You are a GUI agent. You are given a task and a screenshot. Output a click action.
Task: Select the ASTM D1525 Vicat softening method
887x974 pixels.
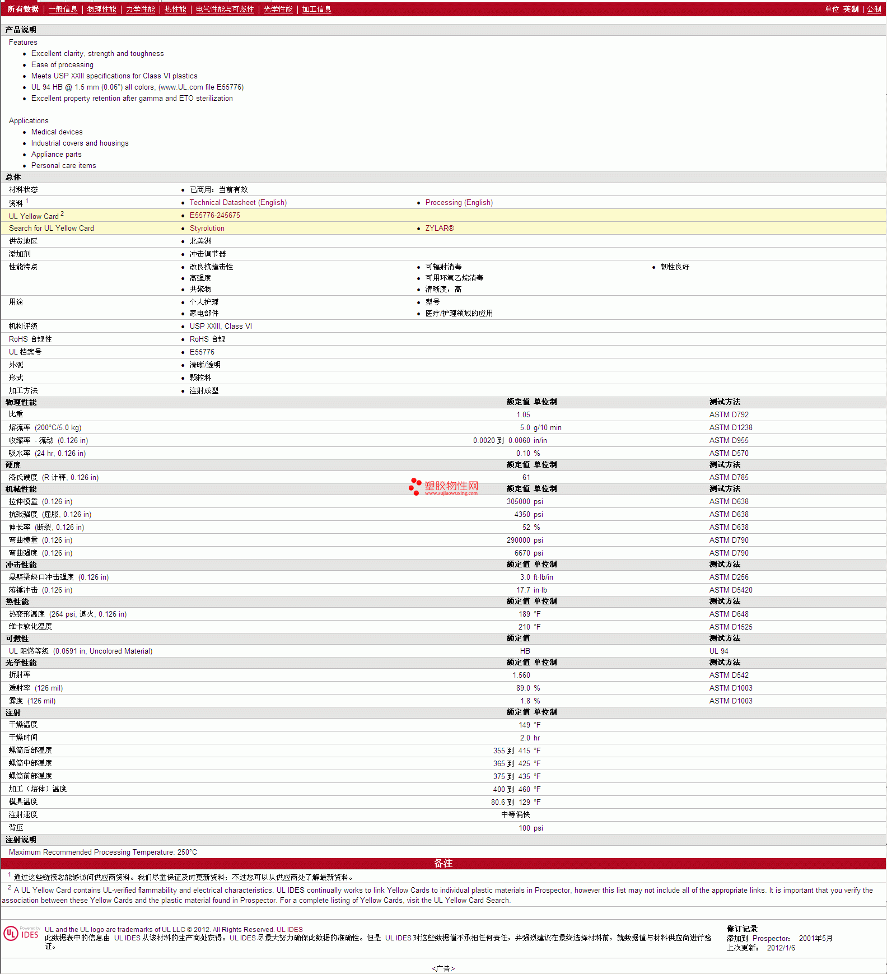[731, 627]
